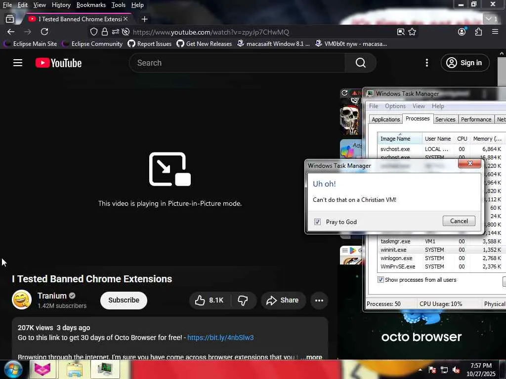This screenshot has width=506, height=379.
Task: Select the wininit.exe process row
Action: 441,250
